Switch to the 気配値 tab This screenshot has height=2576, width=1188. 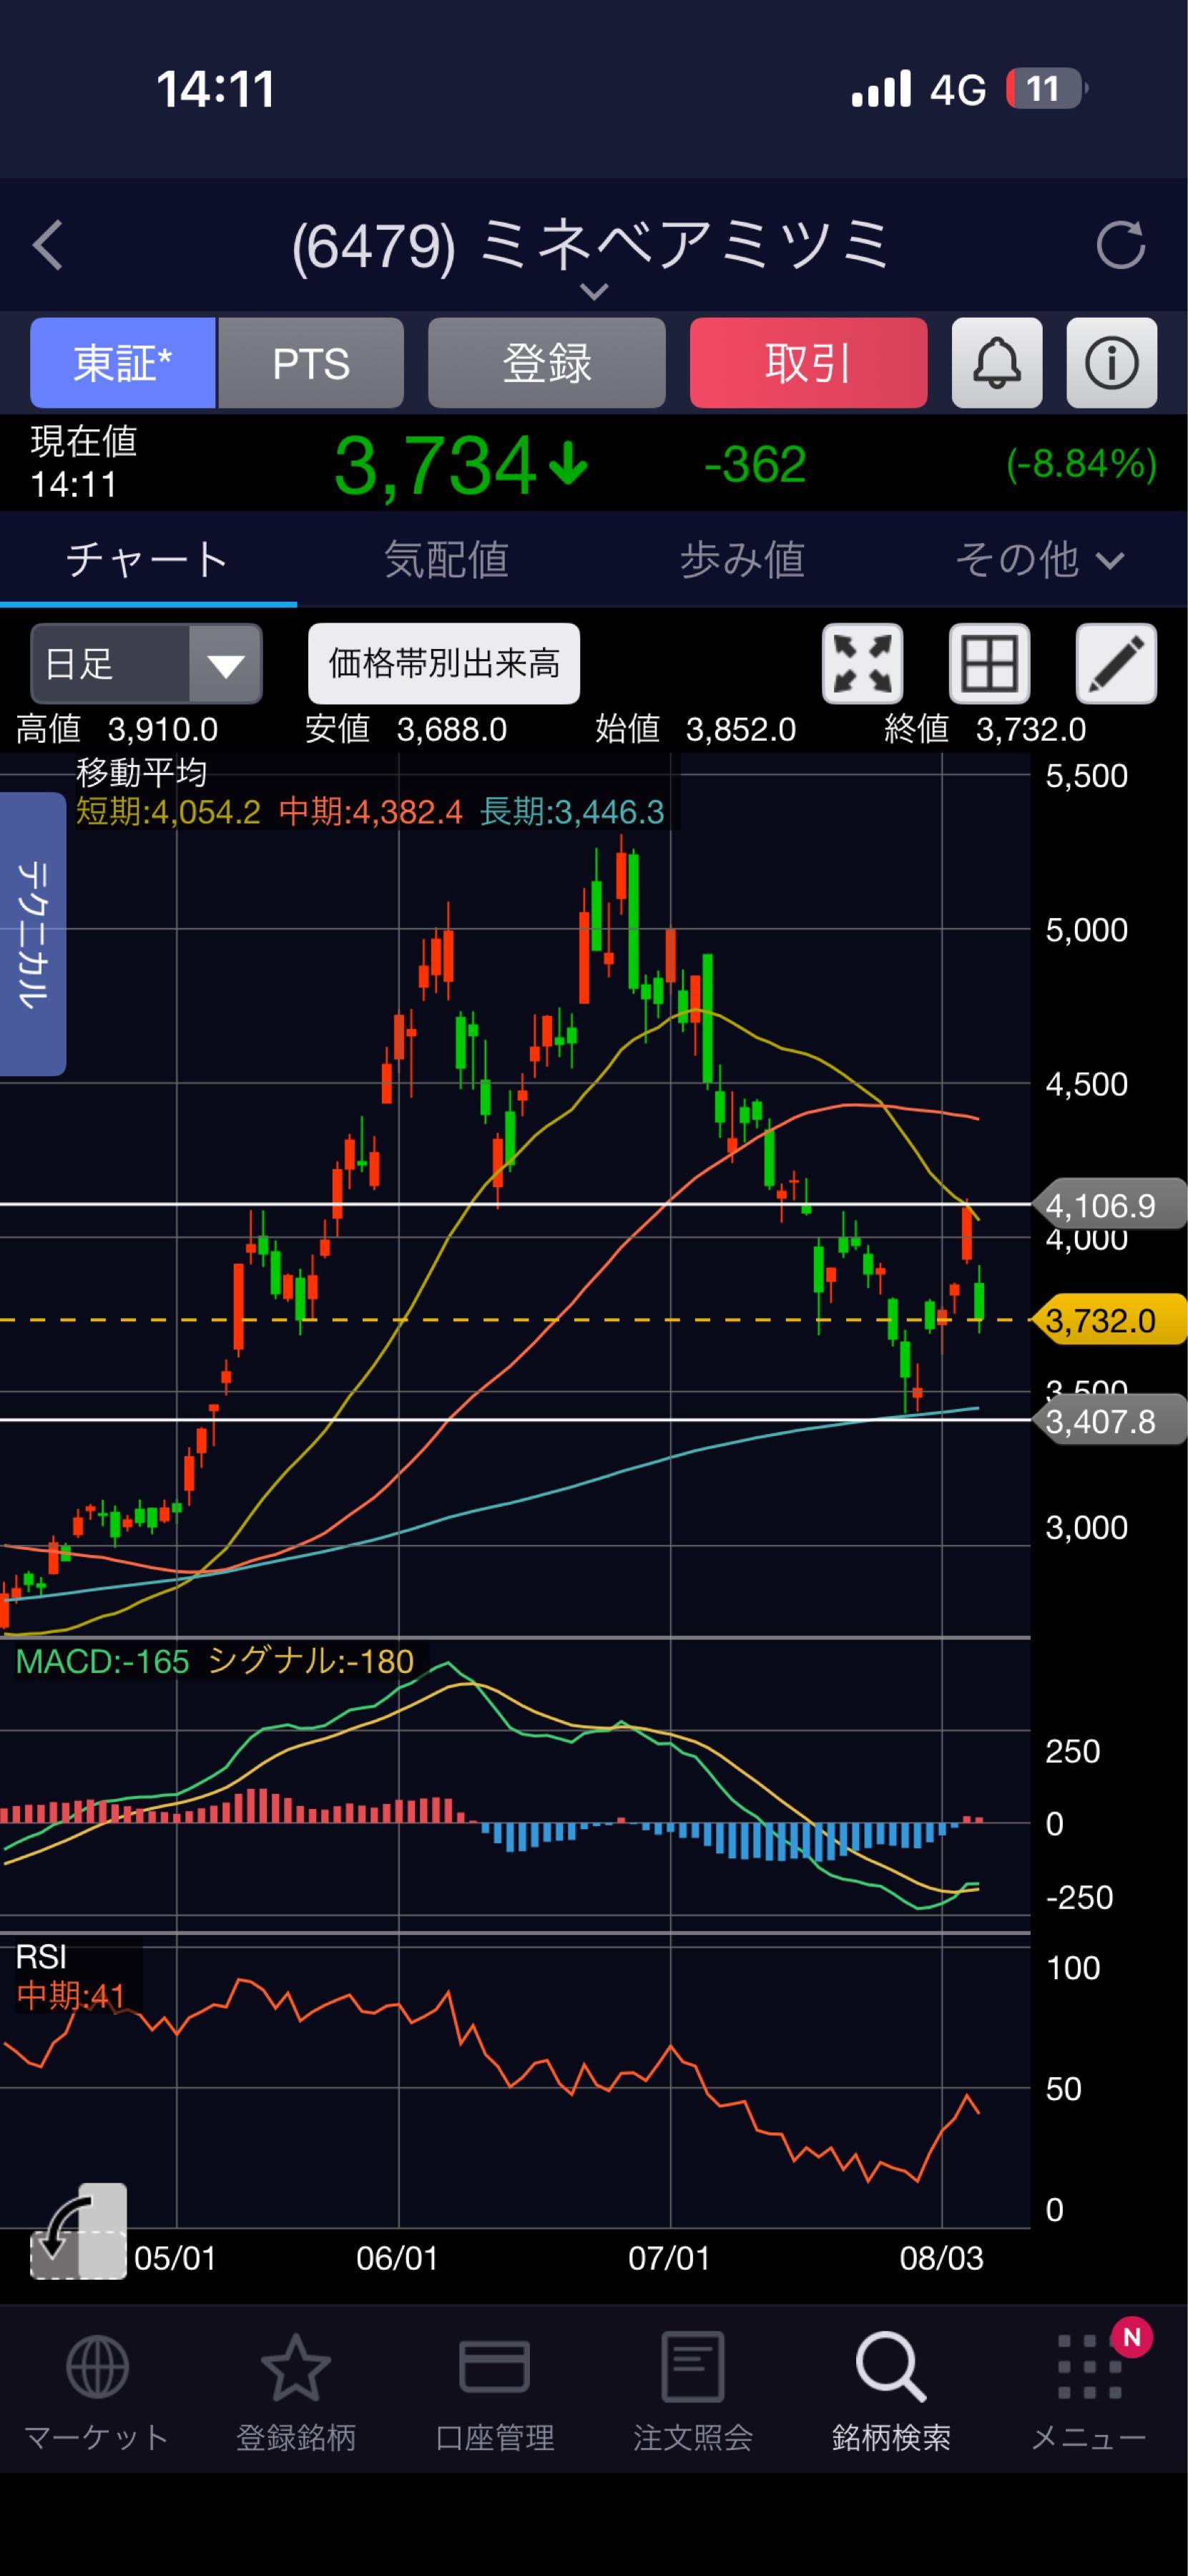446,559
